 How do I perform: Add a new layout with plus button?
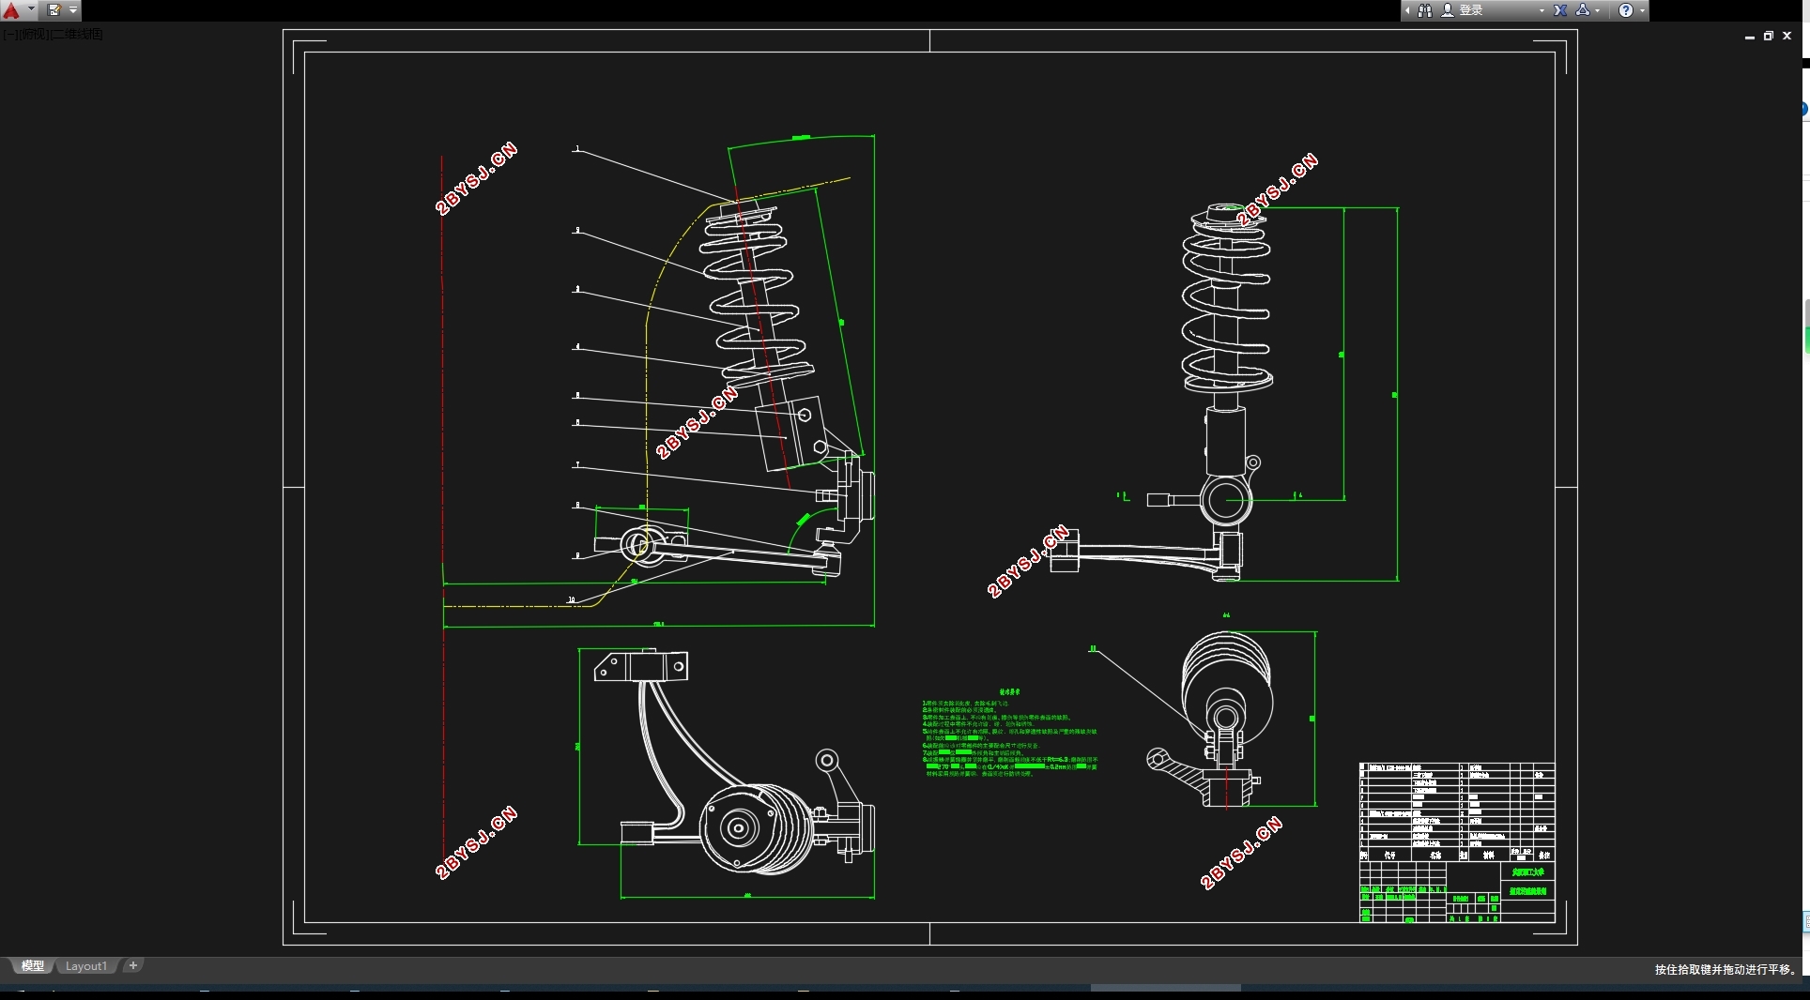pos(133,965)
